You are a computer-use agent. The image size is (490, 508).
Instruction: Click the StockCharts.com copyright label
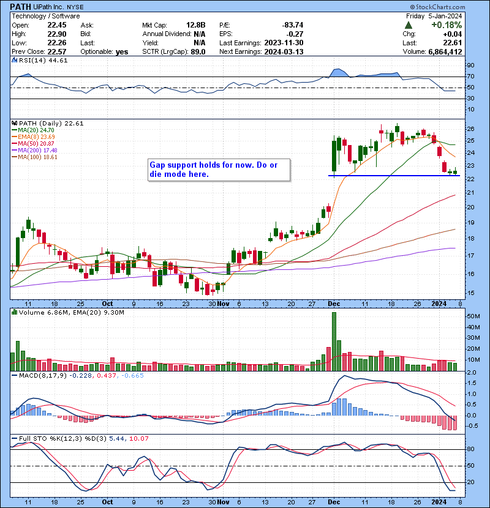pos(437,7)
